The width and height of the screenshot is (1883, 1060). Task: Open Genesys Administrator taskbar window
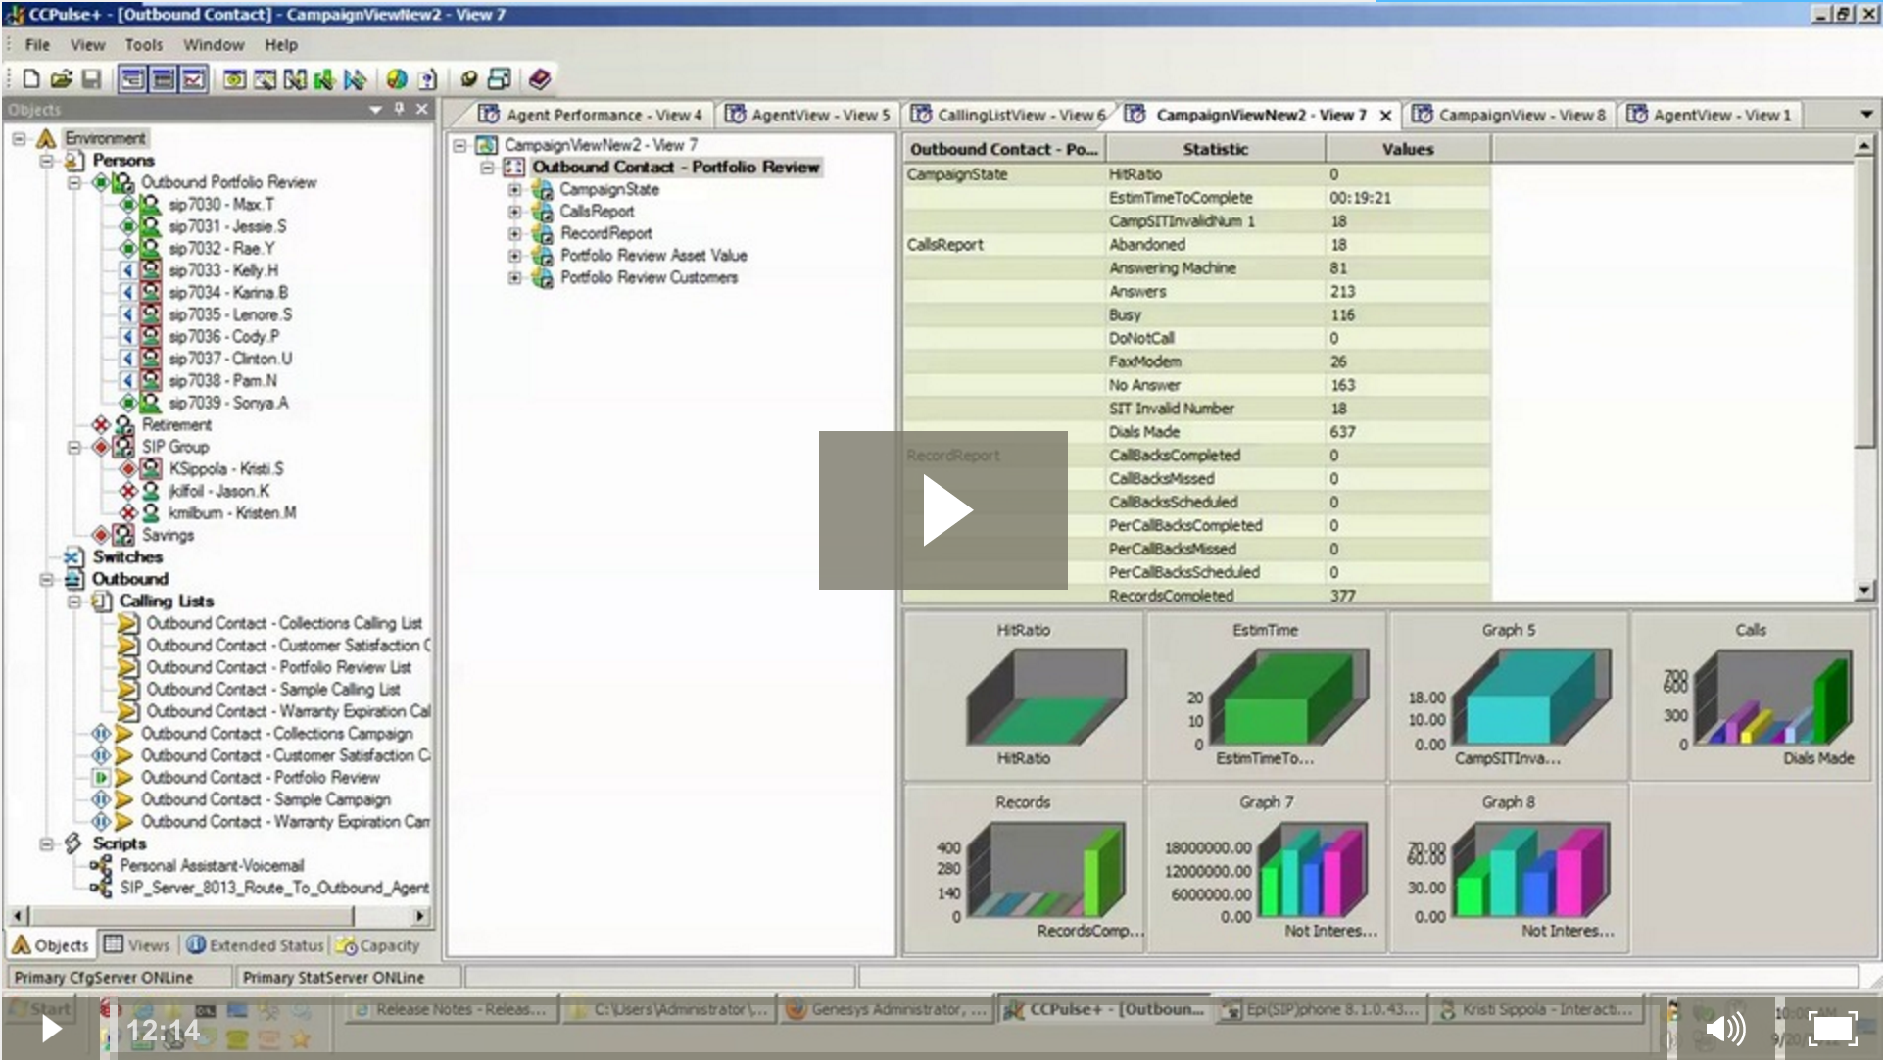tap(887, 1009)
